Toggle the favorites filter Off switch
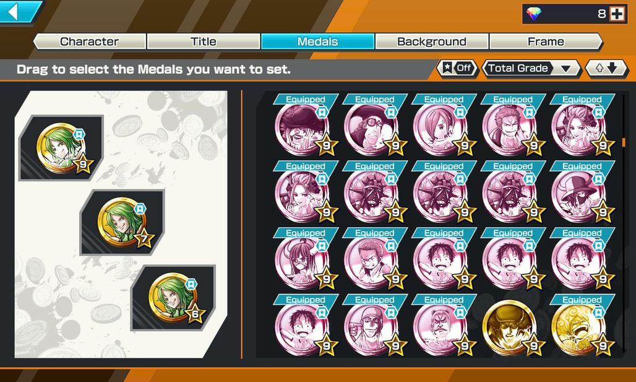Viewport: 636px width, 382px height. point(458,68)
